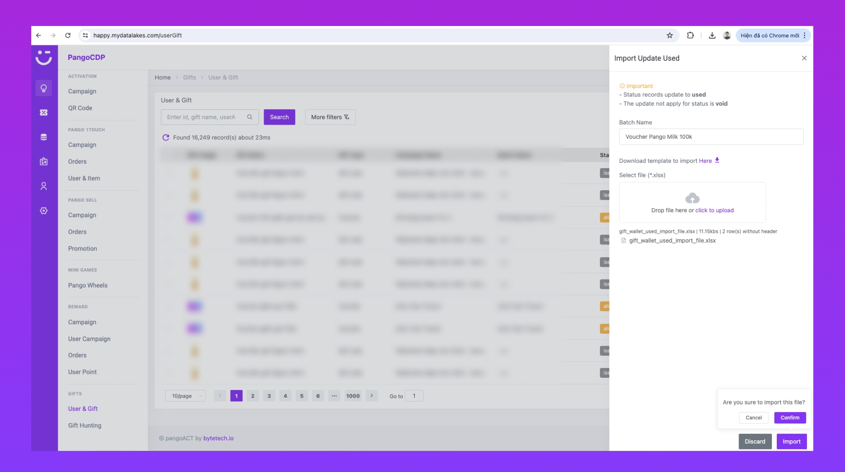Click the lightbulb activation icon in sidebar
Screen dimensions: 845x472
(44, 88)
